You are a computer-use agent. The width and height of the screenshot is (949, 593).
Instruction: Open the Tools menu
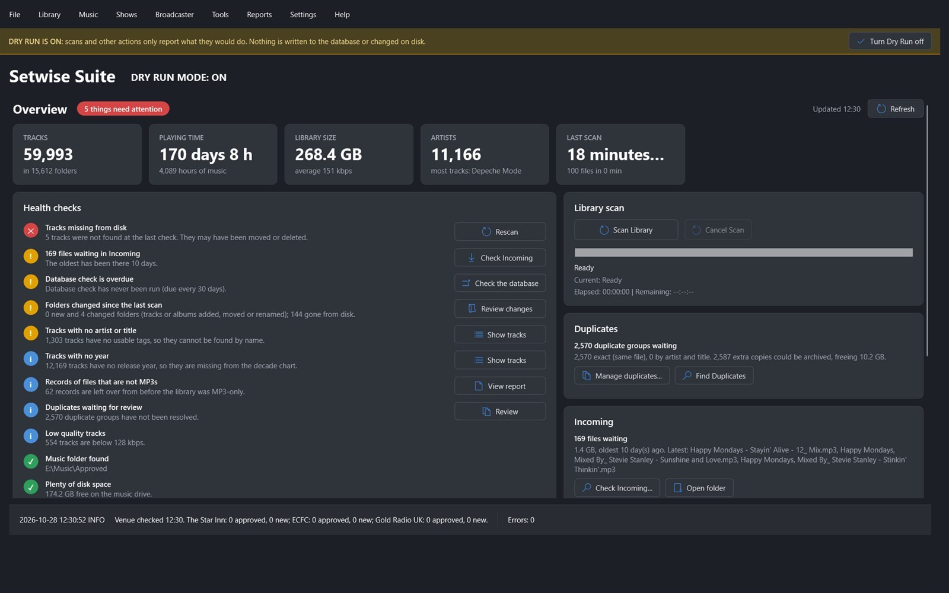(x=220, y=14)
